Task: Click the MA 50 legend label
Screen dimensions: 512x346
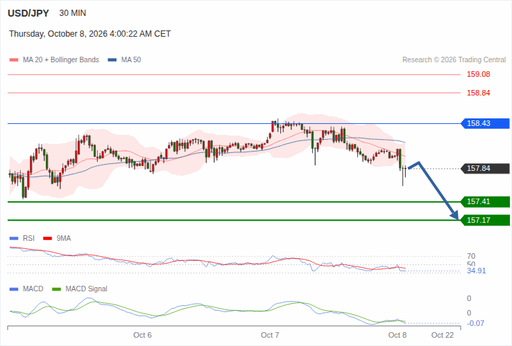Action: point(131,60)
